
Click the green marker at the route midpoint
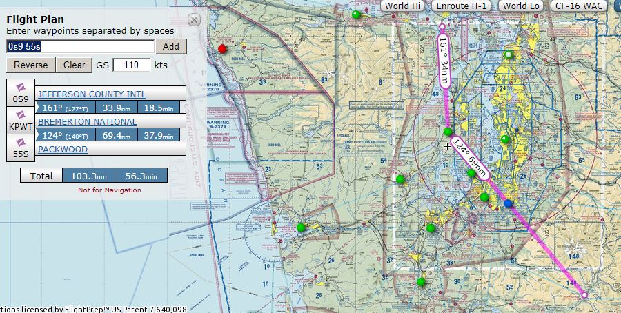[448, 132]
